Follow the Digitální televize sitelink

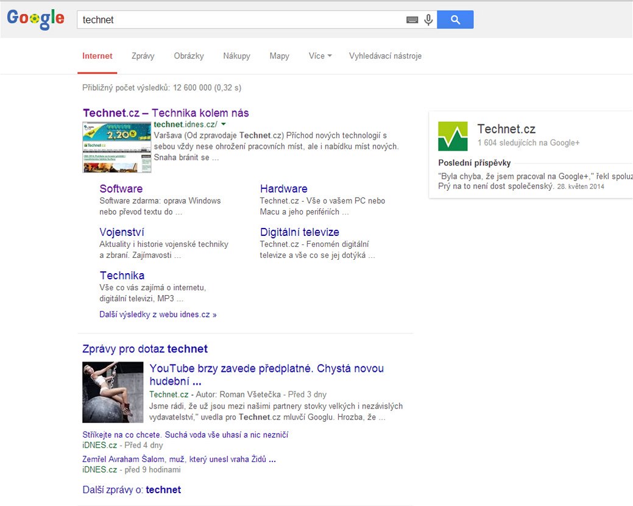click(299, 232)
